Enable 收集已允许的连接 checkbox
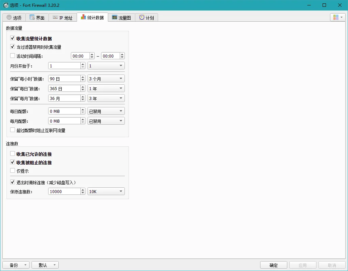This screenshot has height=271, width=348. click(x=13, y=154)
